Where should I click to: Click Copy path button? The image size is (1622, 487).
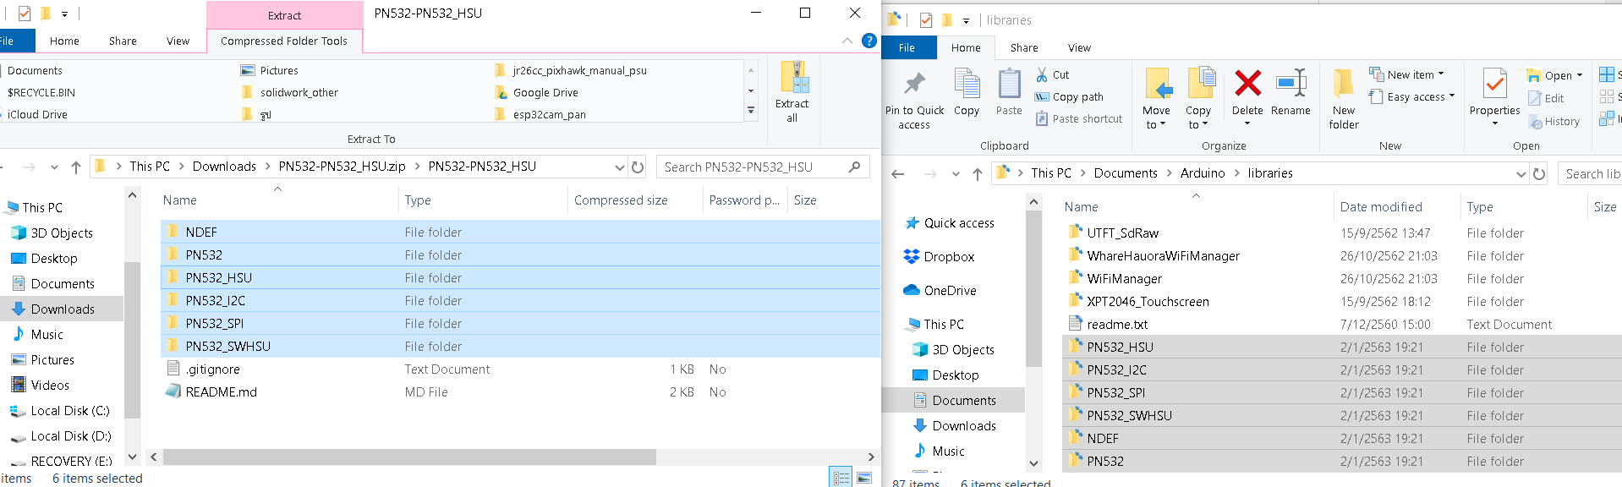pyautogui.click(x=1070, y=96)
